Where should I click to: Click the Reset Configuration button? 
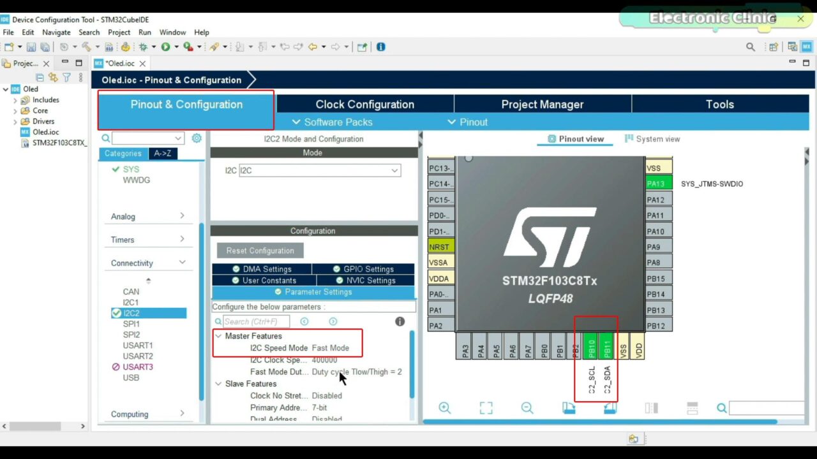pos(260,251)
